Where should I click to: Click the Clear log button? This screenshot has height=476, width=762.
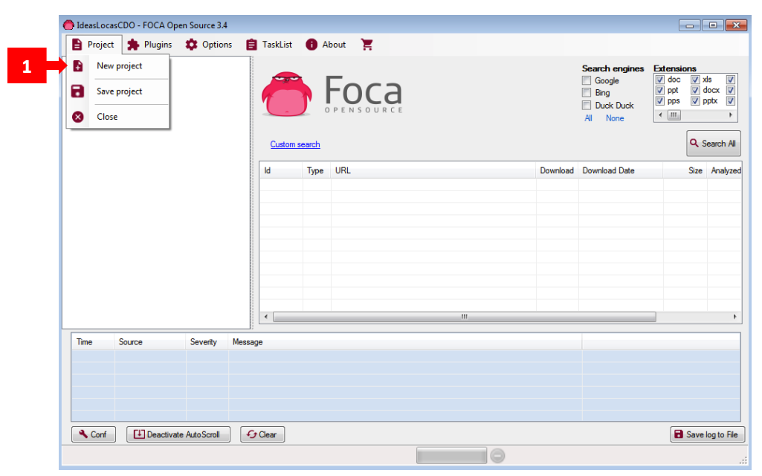(x=262, y=434)
